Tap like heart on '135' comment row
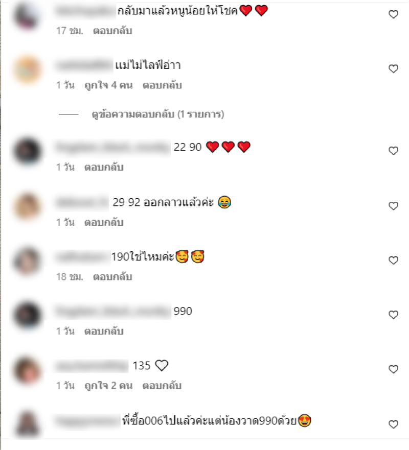The width and height of the screenshot is (409, 450). click(393, 369)
